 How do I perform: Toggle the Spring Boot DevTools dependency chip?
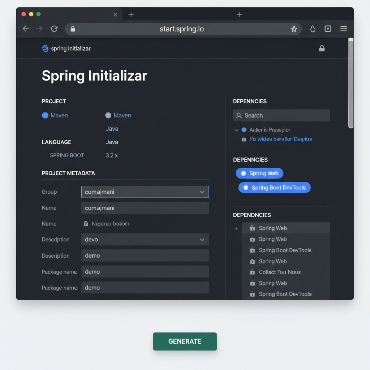[275, 188]
